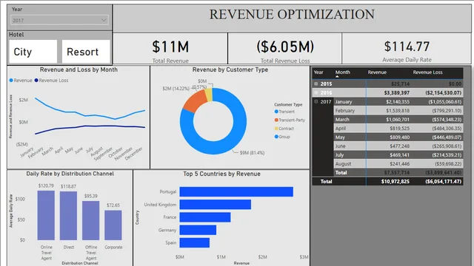Click the July row in the table
474x266 pixels.
point(398,155)
